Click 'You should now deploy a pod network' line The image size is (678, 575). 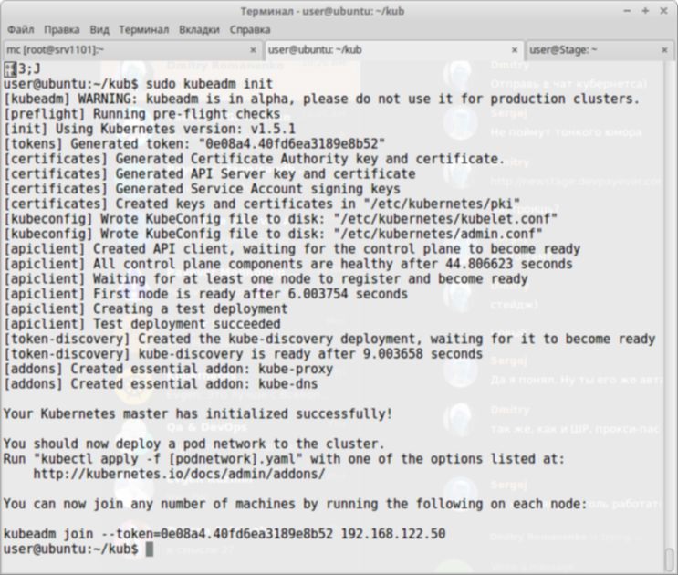tap(194, 444)
